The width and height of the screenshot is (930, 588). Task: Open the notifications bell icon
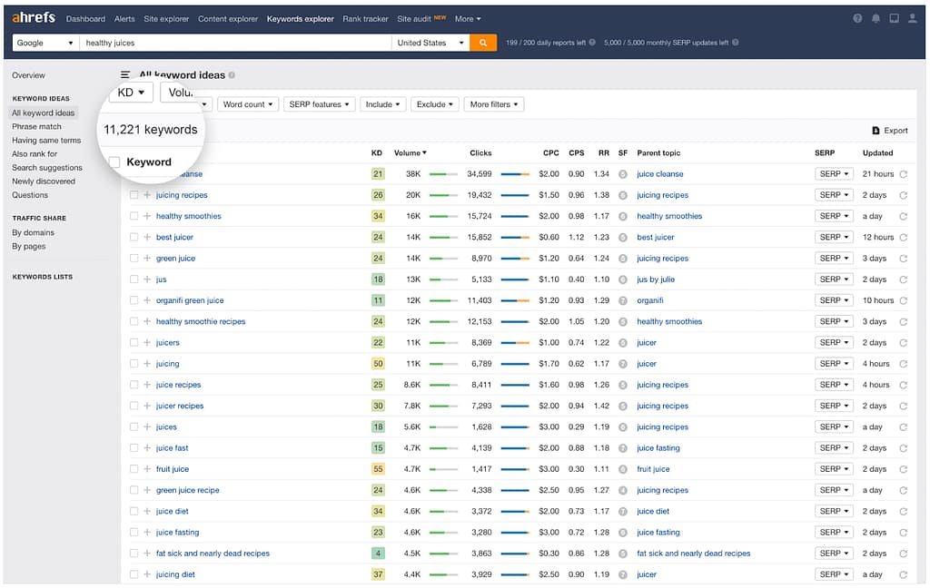point(876,19)
